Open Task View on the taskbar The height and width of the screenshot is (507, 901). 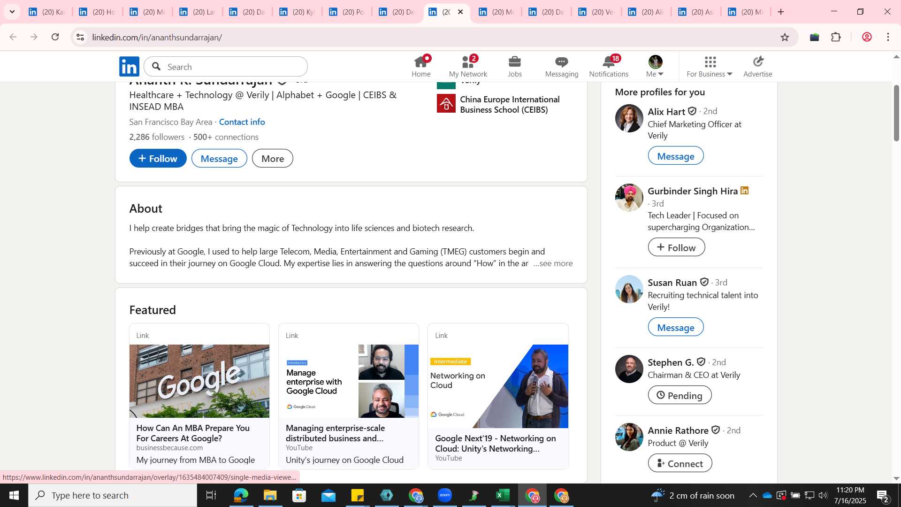[x=211, y=495]
